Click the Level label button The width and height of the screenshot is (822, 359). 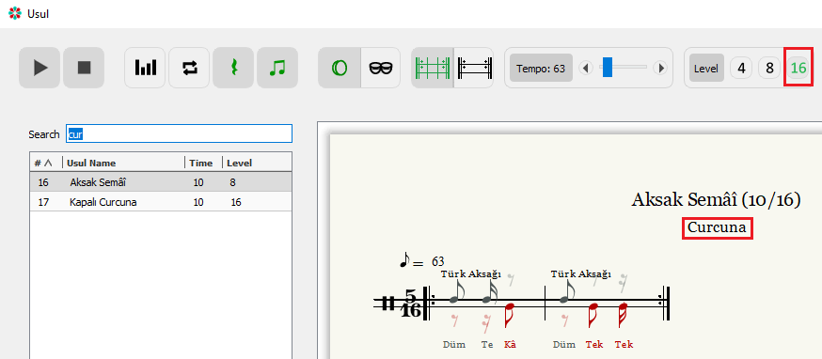(706, 68)
